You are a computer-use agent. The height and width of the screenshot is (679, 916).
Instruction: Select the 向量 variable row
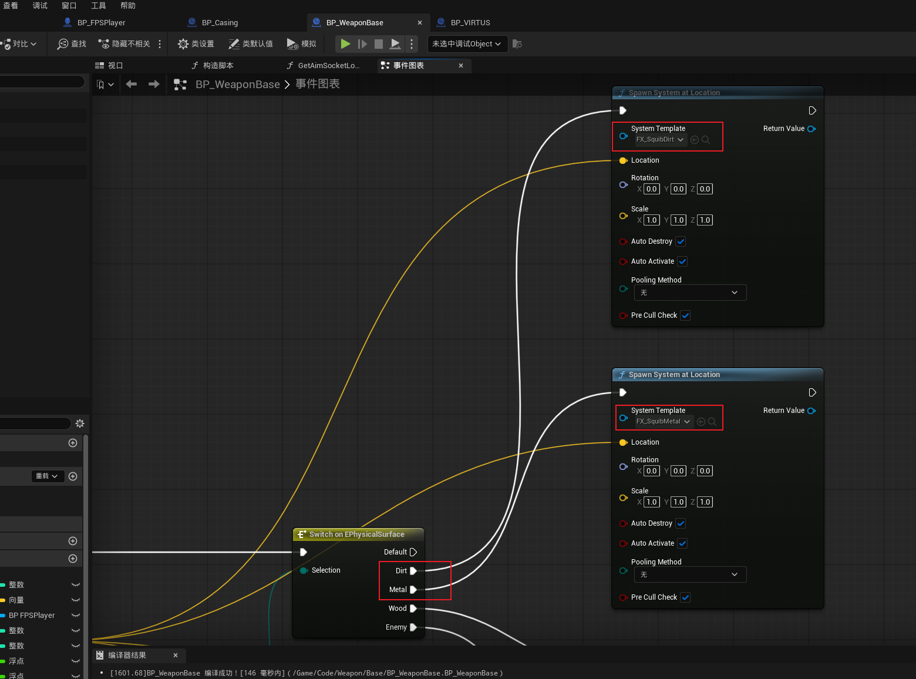[x=40, y=600]
